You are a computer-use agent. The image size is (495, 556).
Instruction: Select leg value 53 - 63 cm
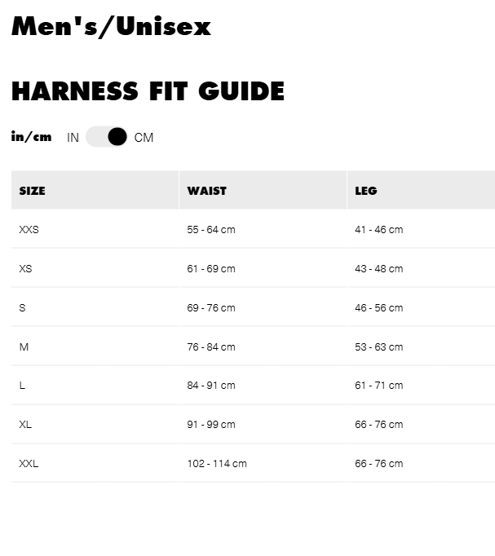point(378,347)
